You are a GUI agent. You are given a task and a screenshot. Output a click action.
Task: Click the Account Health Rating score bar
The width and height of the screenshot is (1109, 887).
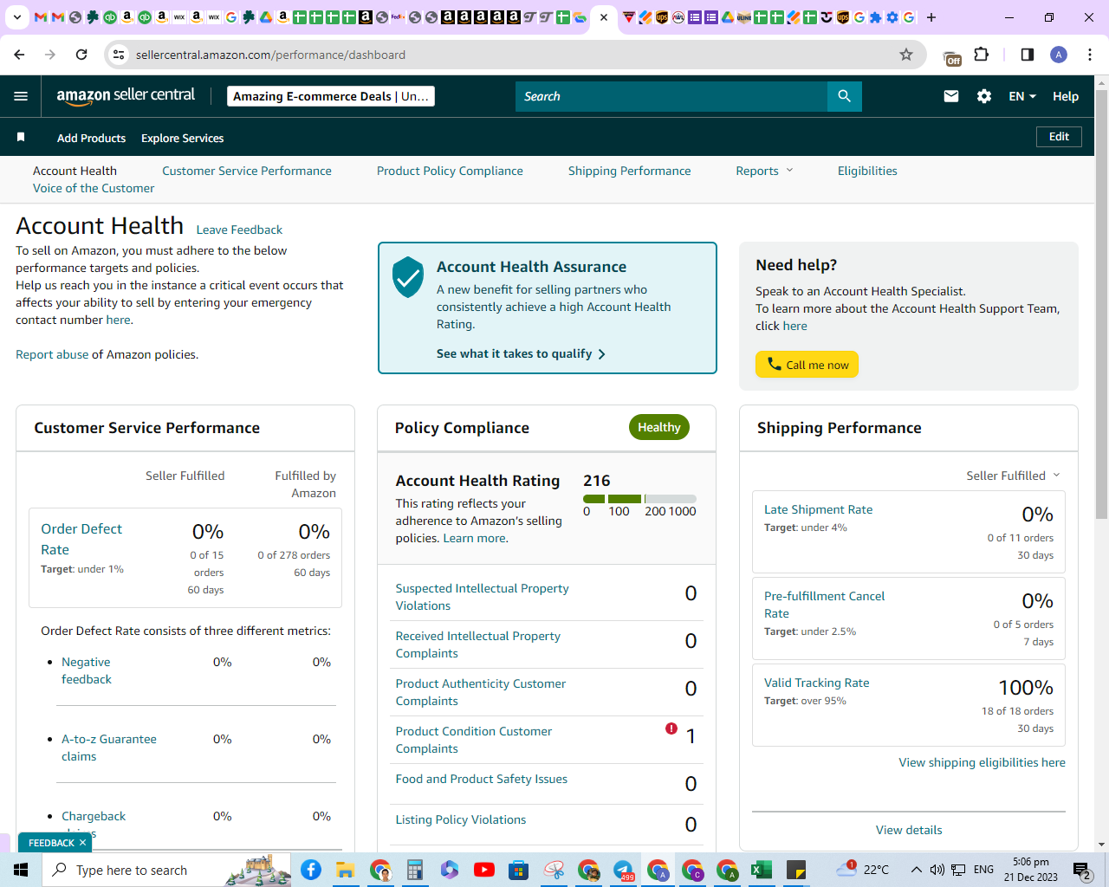[639, 499]
